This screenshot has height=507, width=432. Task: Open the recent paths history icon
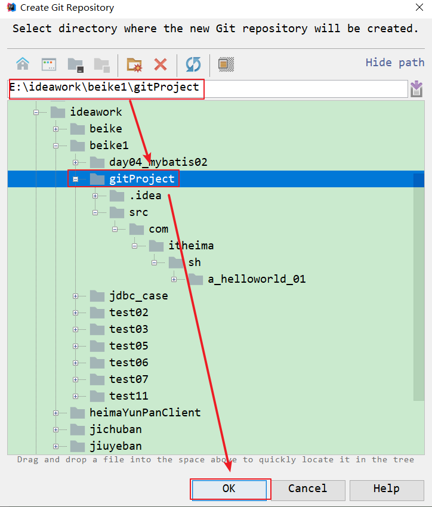pos(416,89)
